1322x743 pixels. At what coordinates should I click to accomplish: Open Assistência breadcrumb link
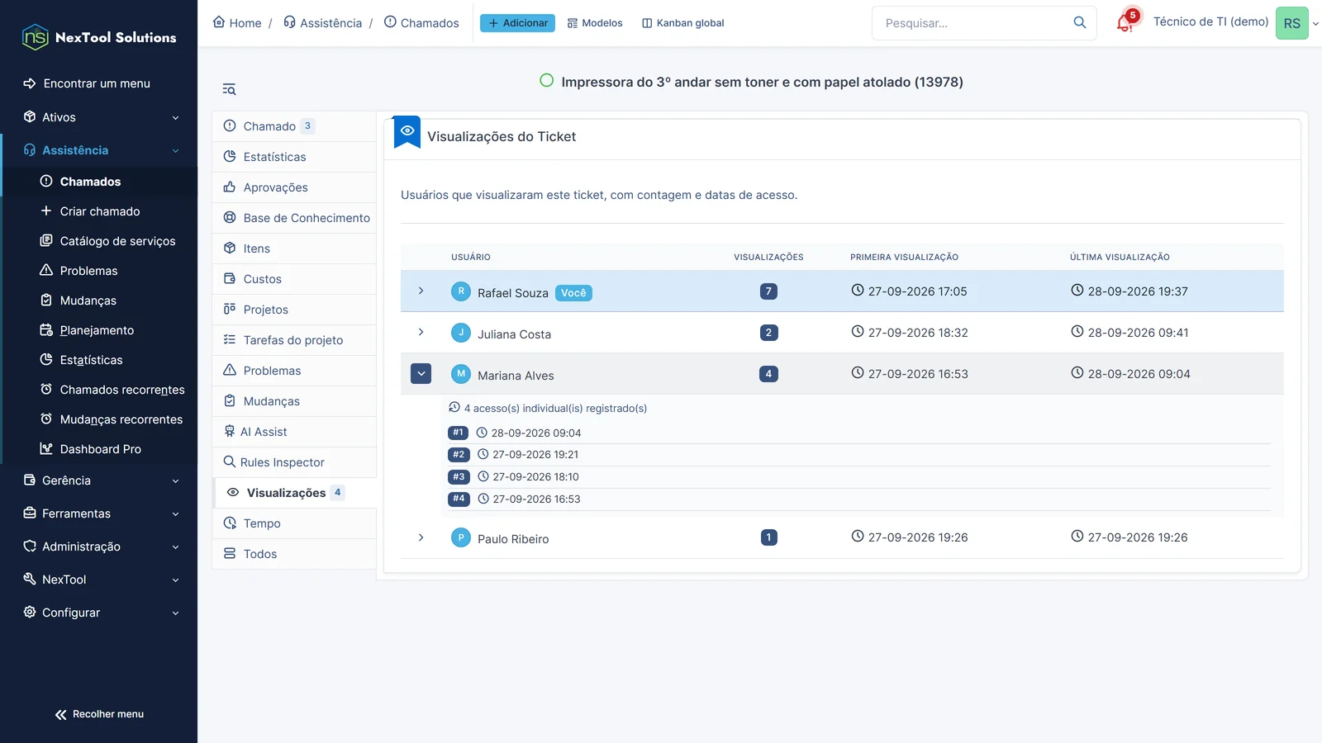pyautogui.click(x=322, y=23)
